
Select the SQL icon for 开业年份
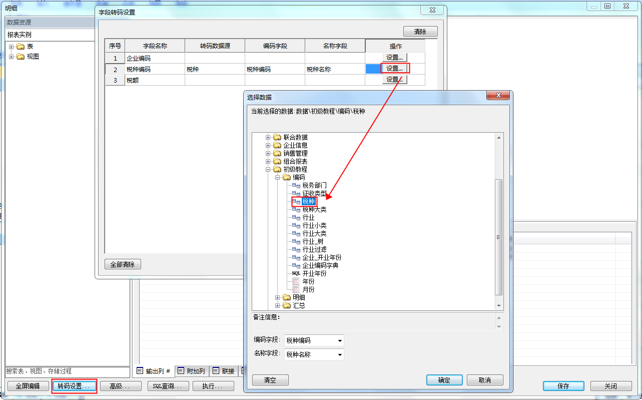coord(296,273)
